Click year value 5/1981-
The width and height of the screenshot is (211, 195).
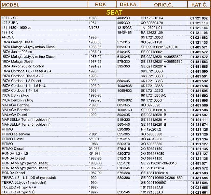pos(95,139)
